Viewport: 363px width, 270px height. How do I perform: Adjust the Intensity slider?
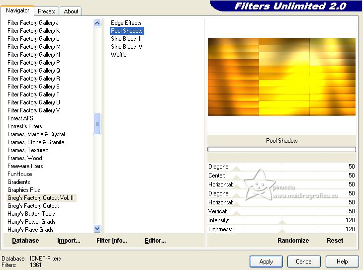[282, 222]
